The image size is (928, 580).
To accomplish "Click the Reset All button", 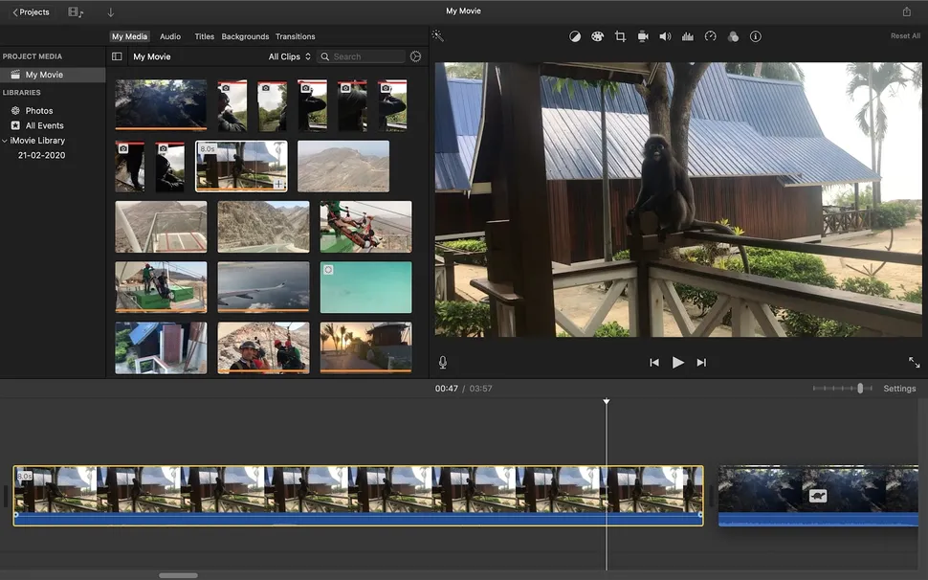I will tap(904, 36).
